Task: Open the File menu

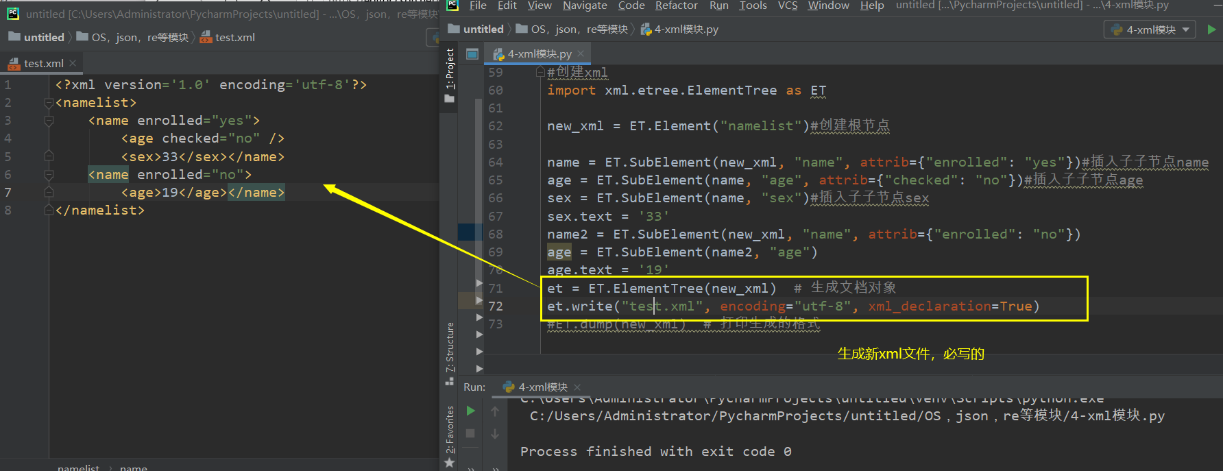Action: [478, 5]
